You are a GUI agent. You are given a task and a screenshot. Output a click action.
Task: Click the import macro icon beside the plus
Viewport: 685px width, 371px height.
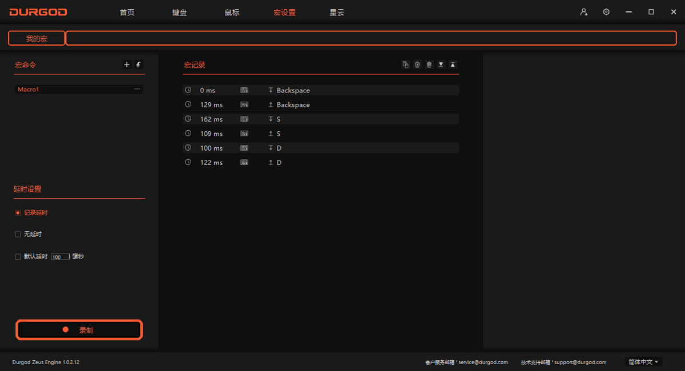coord(139,64)
